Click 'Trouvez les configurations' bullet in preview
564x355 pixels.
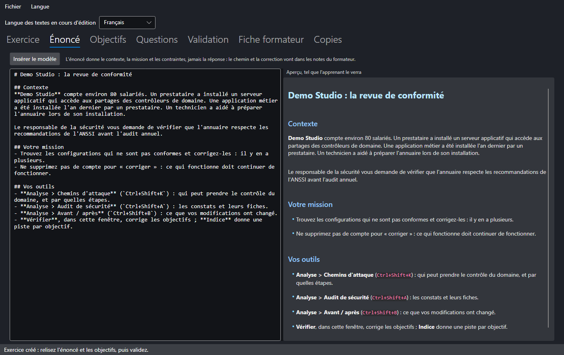click(404, 220)
